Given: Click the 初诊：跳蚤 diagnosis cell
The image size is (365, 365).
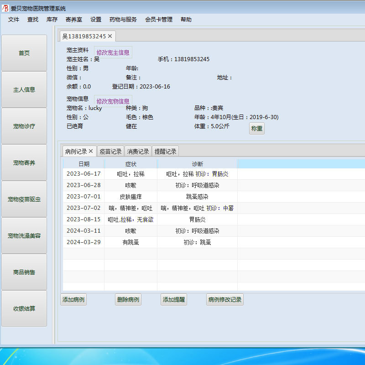Looking at the screenshot, I should pos(198,242).
